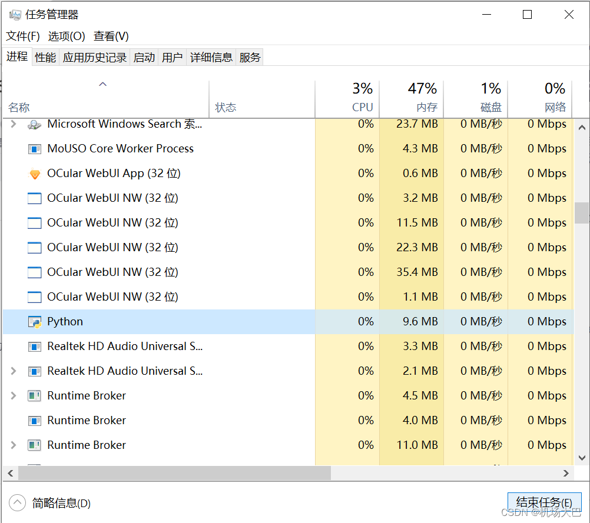Click the Python process icon
Image resolution: width=590 pixels, height=523 pixels.
[x=35, y=322]
